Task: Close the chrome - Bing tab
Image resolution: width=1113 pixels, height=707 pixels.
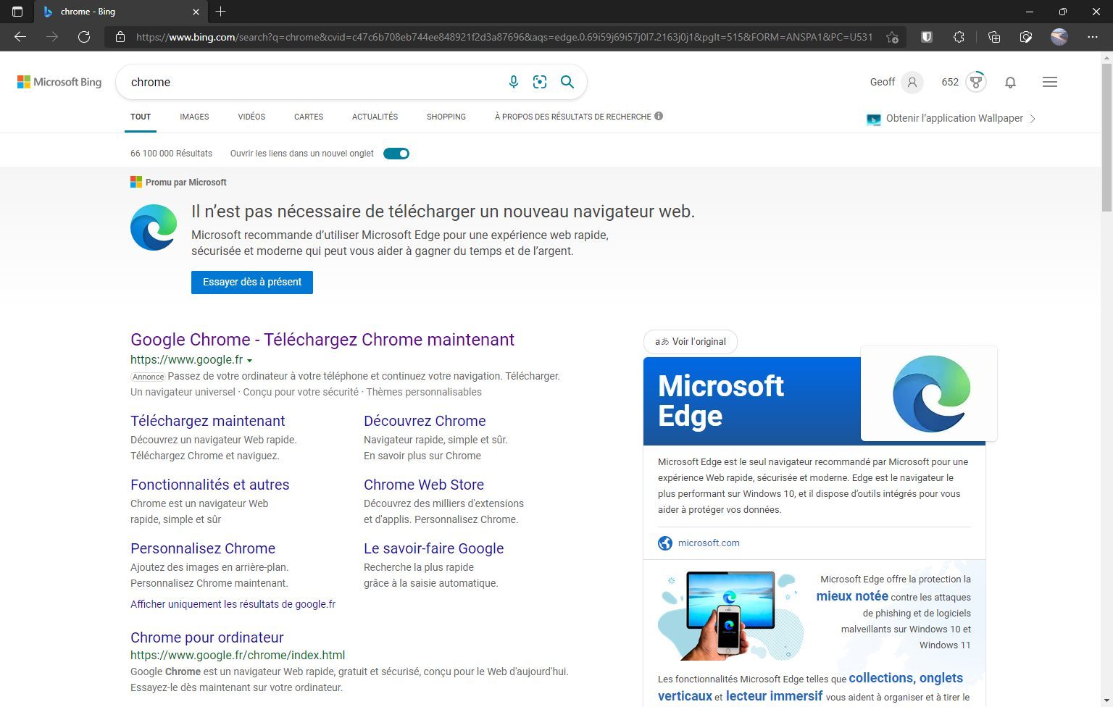Action: click(x=196, y=12)
